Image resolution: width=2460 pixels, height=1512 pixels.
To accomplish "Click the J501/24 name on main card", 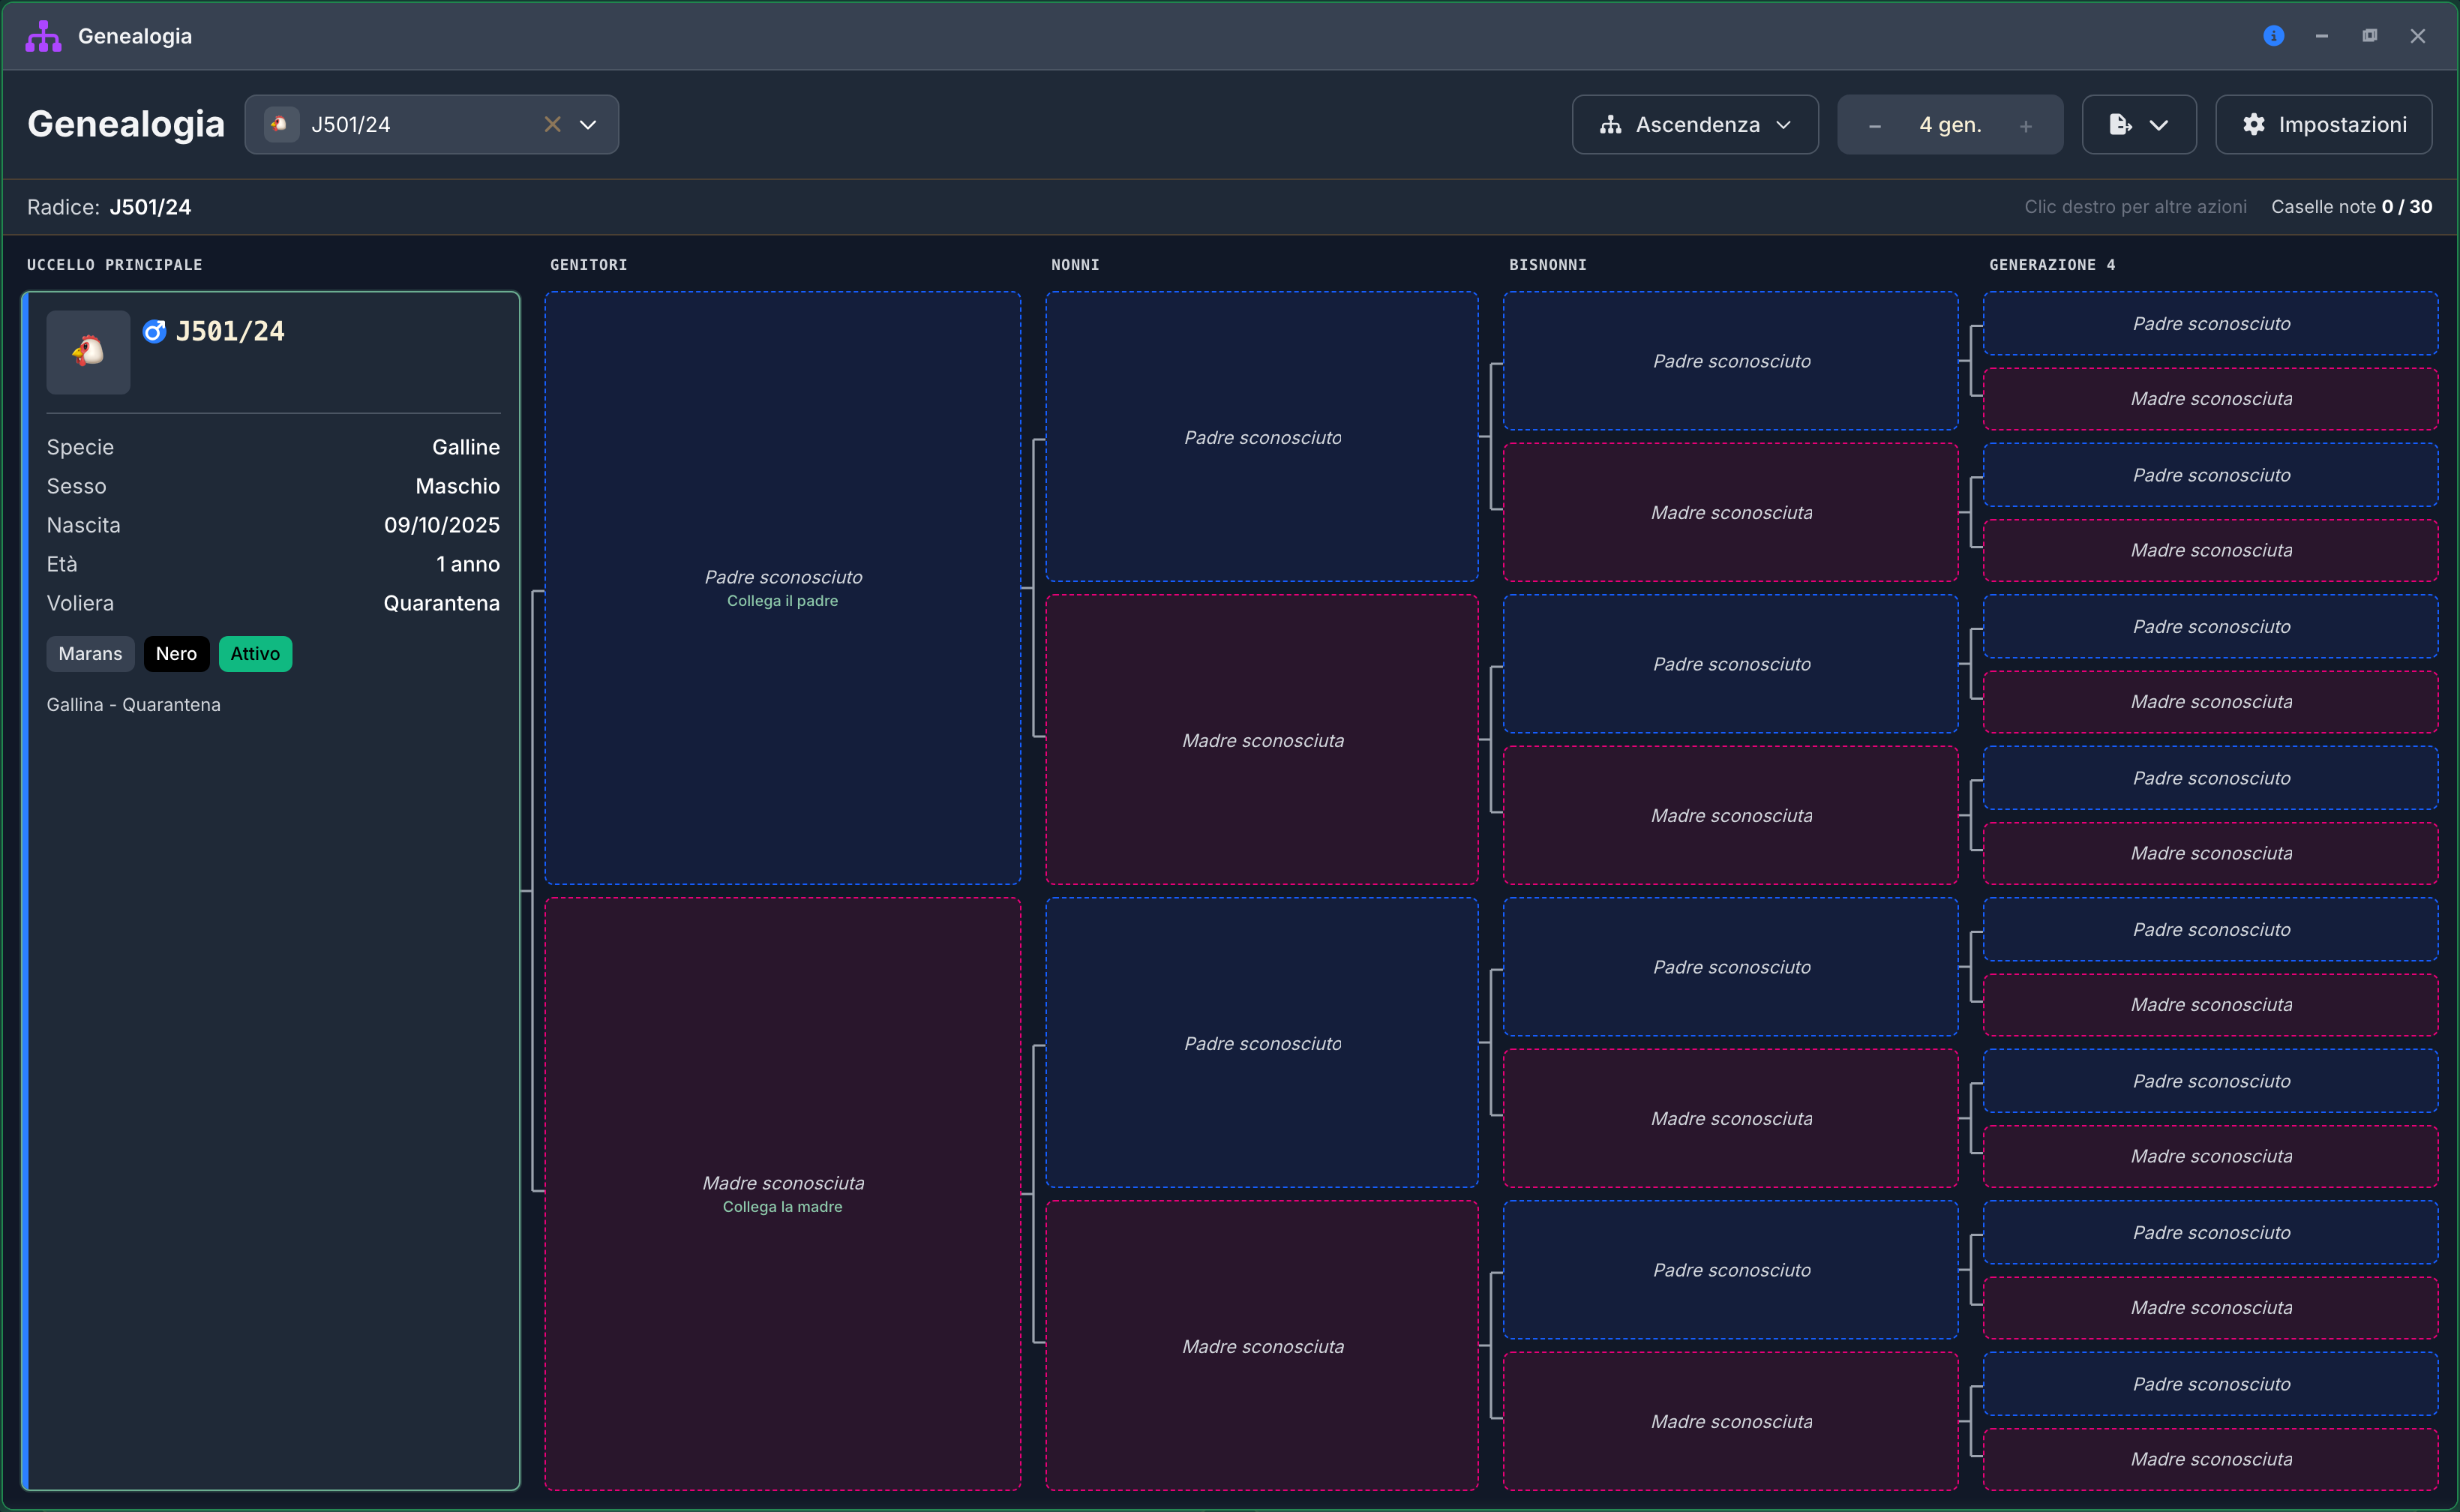I will point(230,331).
